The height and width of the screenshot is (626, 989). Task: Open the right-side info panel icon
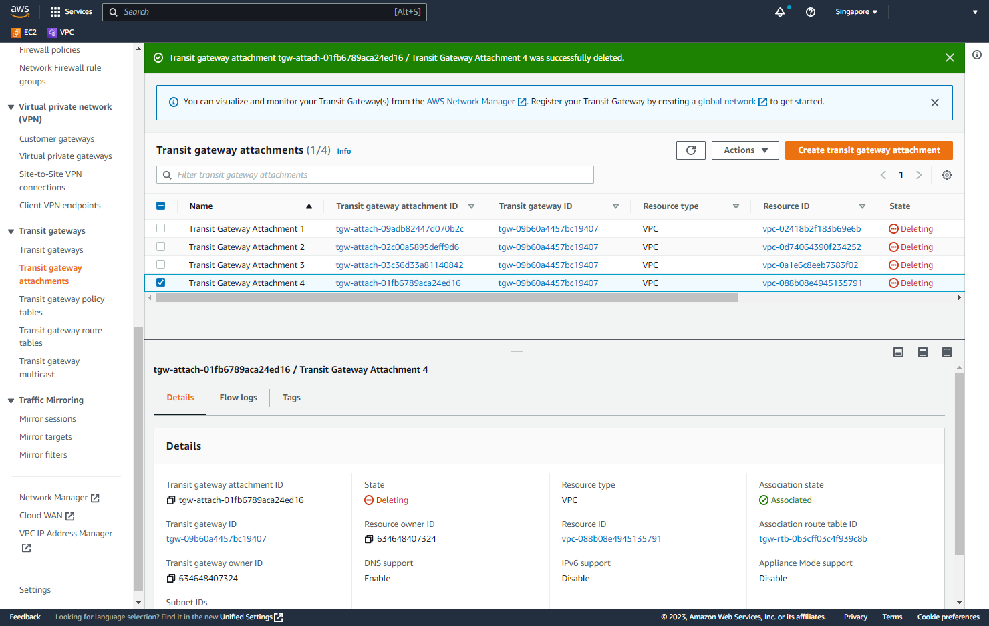977,55
